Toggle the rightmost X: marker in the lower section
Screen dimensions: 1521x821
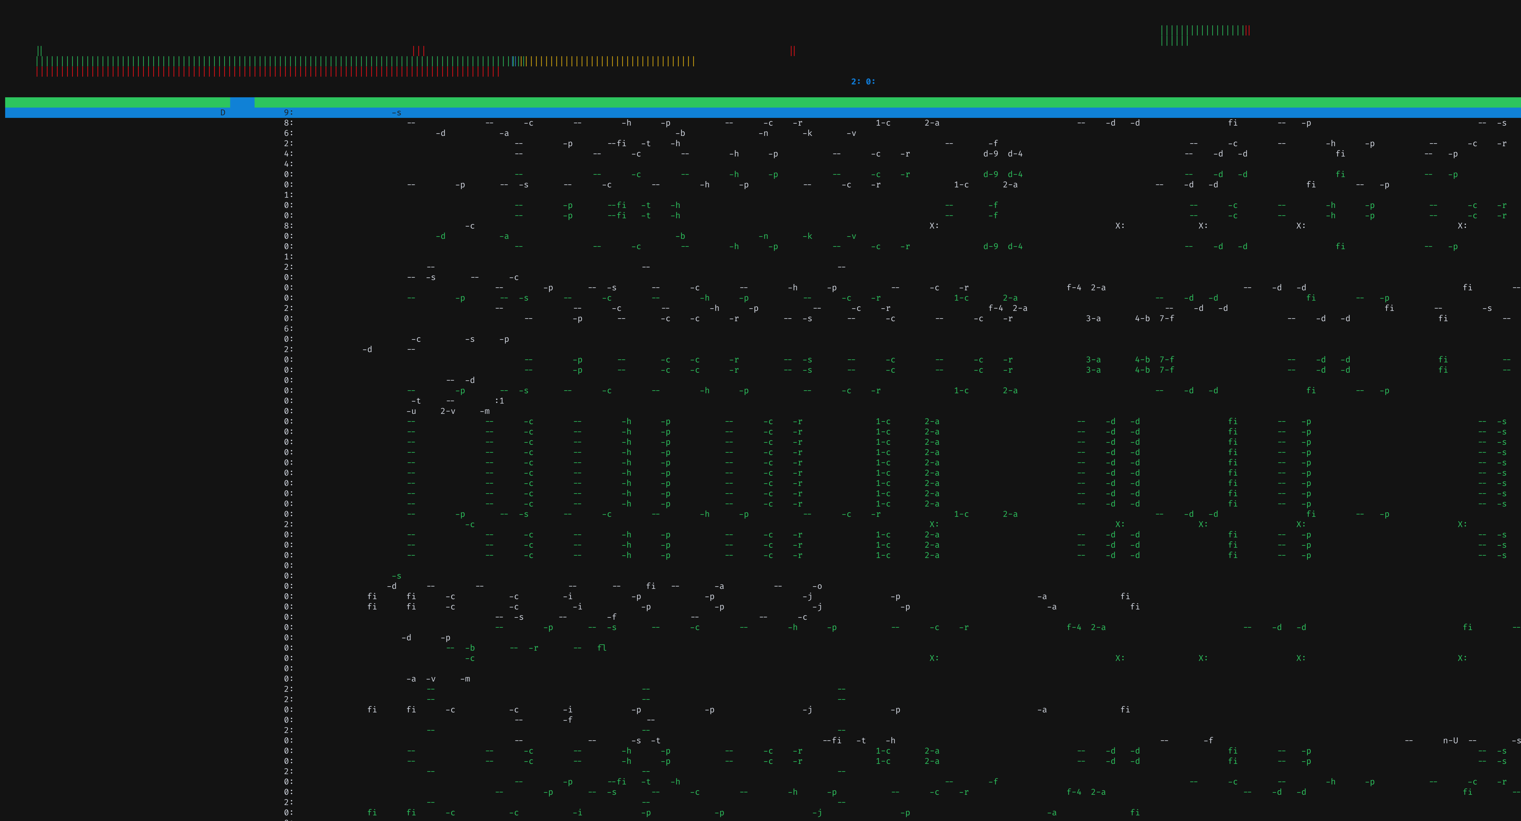(1462, 657)
